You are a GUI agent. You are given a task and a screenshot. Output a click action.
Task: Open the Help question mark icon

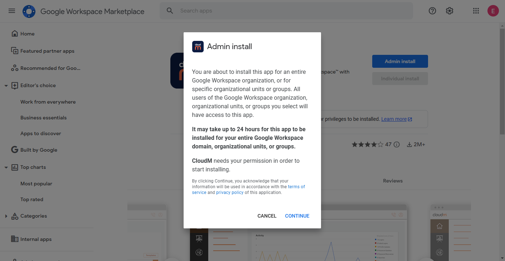[x=432, y=11]
